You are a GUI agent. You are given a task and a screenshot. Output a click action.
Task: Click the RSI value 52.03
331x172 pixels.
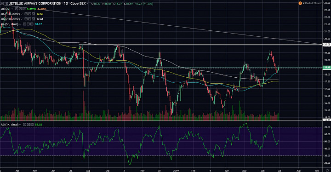click(39, 125)
